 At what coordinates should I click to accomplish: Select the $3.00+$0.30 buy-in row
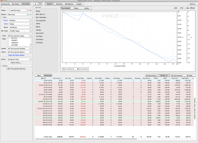click(x=114, y=80)
